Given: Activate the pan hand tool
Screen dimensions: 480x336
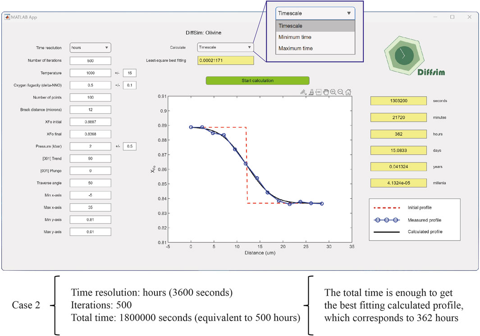Looking at the screenshot, I should click(326, 92).
